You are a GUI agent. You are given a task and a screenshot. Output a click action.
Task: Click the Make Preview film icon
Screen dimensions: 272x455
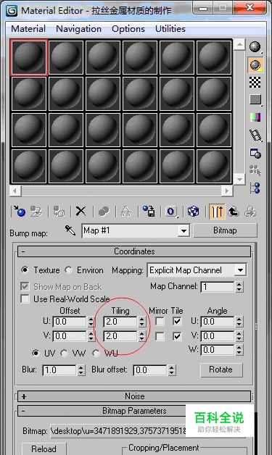click(x=255, y=135)
